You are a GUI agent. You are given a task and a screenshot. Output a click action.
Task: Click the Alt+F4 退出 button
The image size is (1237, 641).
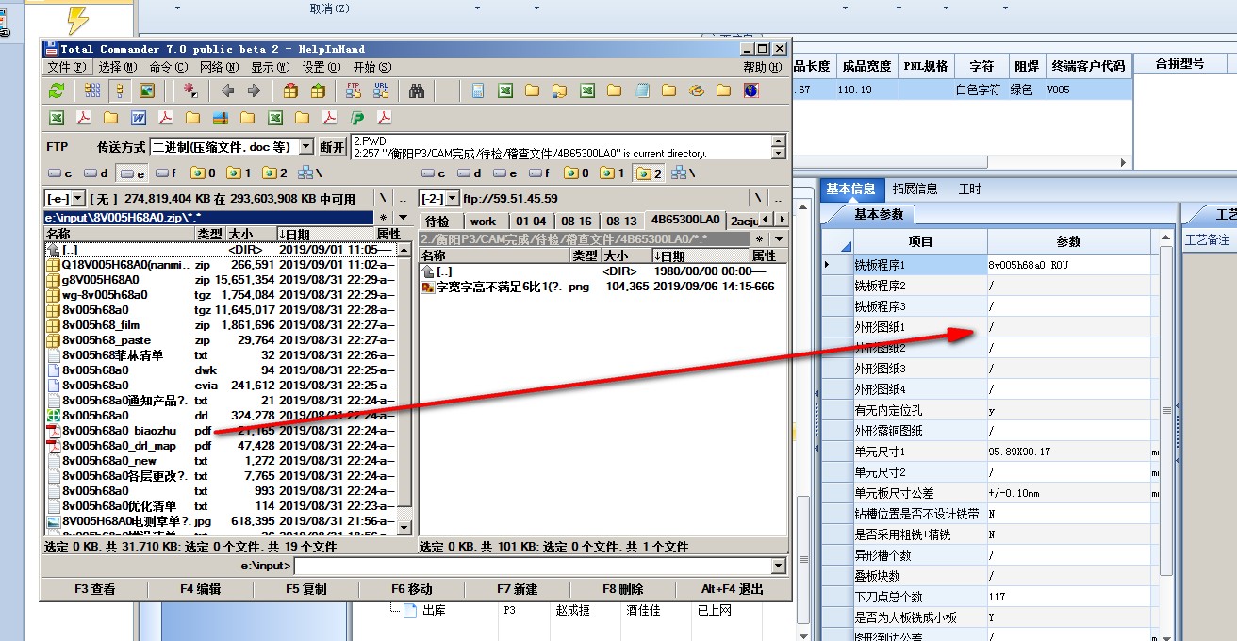(732, 589)
